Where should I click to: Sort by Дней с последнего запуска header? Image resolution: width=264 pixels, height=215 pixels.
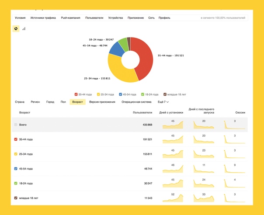click(201, 111)
